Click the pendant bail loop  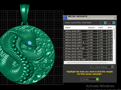point(24,14)
